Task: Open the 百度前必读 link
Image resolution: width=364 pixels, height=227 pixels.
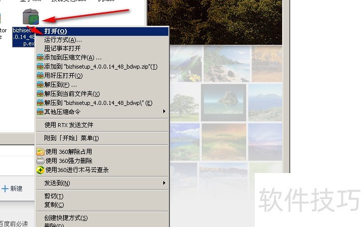Action: [x=14, y=223]
